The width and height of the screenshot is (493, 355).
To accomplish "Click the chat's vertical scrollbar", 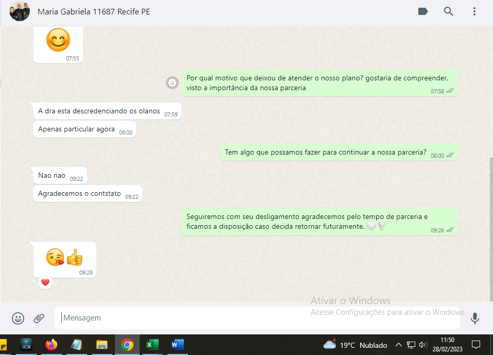I will [490, 227].
